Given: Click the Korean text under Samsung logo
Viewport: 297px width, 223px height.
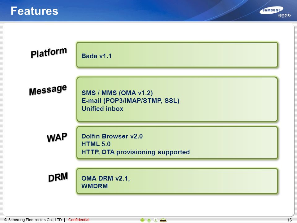Looking at the screenshot, I should (284, 16).
